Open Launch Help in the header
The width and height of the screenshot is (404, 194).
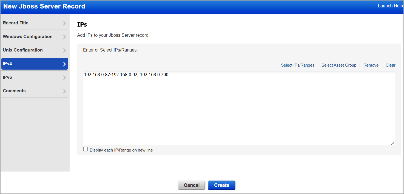coord(390,6)
